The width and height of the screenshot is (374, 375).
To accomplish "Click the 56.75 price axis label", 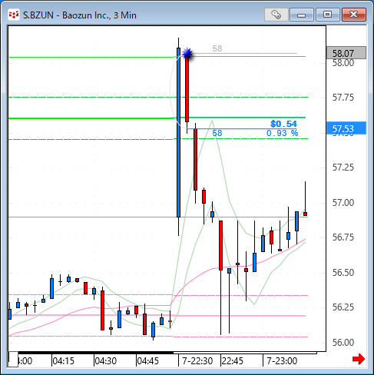I will pos(343,237).
